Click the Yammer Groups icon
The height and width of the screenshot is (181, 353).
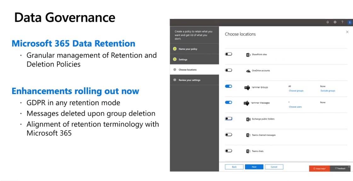247,87
